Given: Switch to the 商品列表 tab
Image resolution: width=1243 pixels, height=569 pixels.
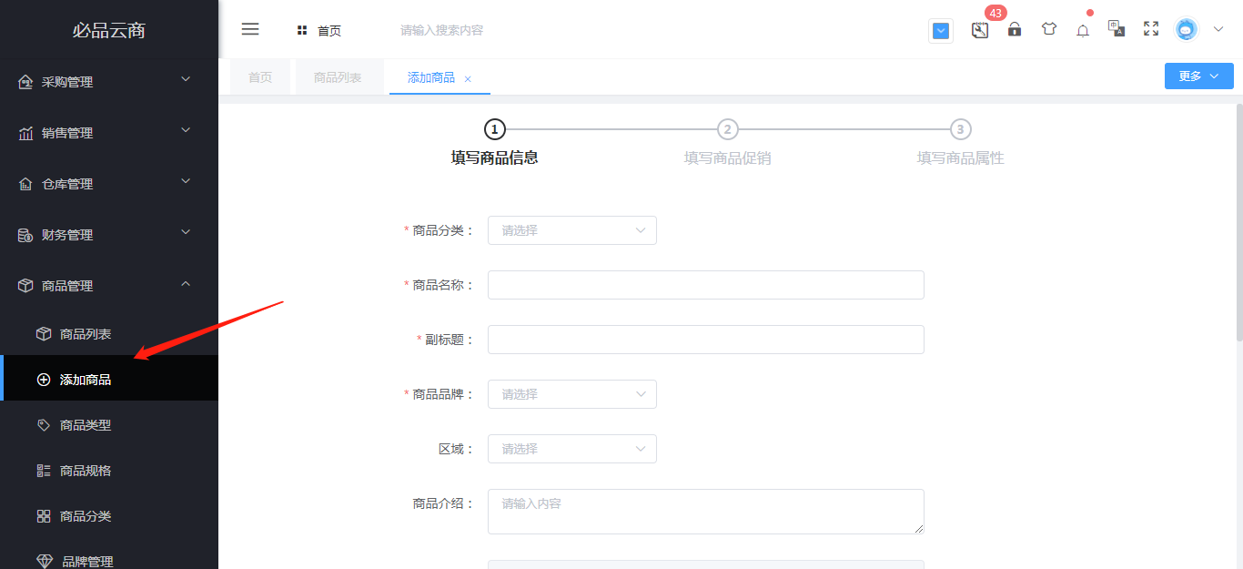Looking at the screenshot, I should (x=338, y=77).
